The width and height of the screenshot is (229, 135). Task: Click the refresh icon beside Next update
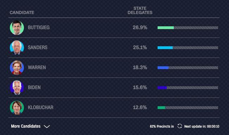(180, 126)
